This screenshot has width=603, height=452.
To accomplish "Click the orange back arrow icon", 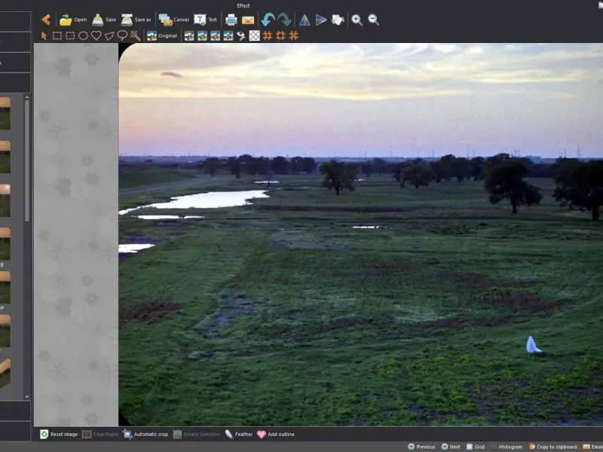I will pyautogui.click(x=46, y=20).
